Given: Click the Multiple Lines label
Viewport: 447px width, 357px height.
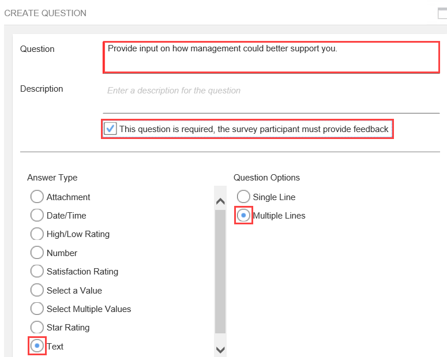Looking at the screenshot, I should (x=279, y=216).
